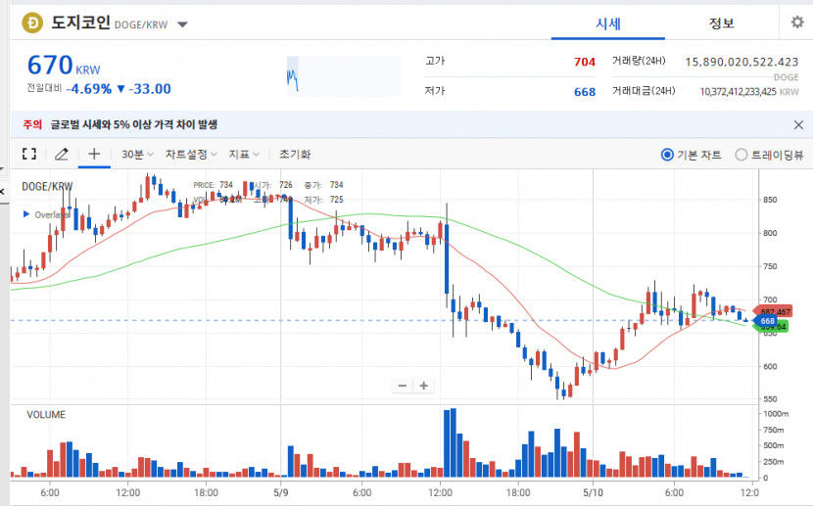Viewport: 813px width, 506px height.
Task: Toggle fullscreen chart mode icon
Action: 29,154
